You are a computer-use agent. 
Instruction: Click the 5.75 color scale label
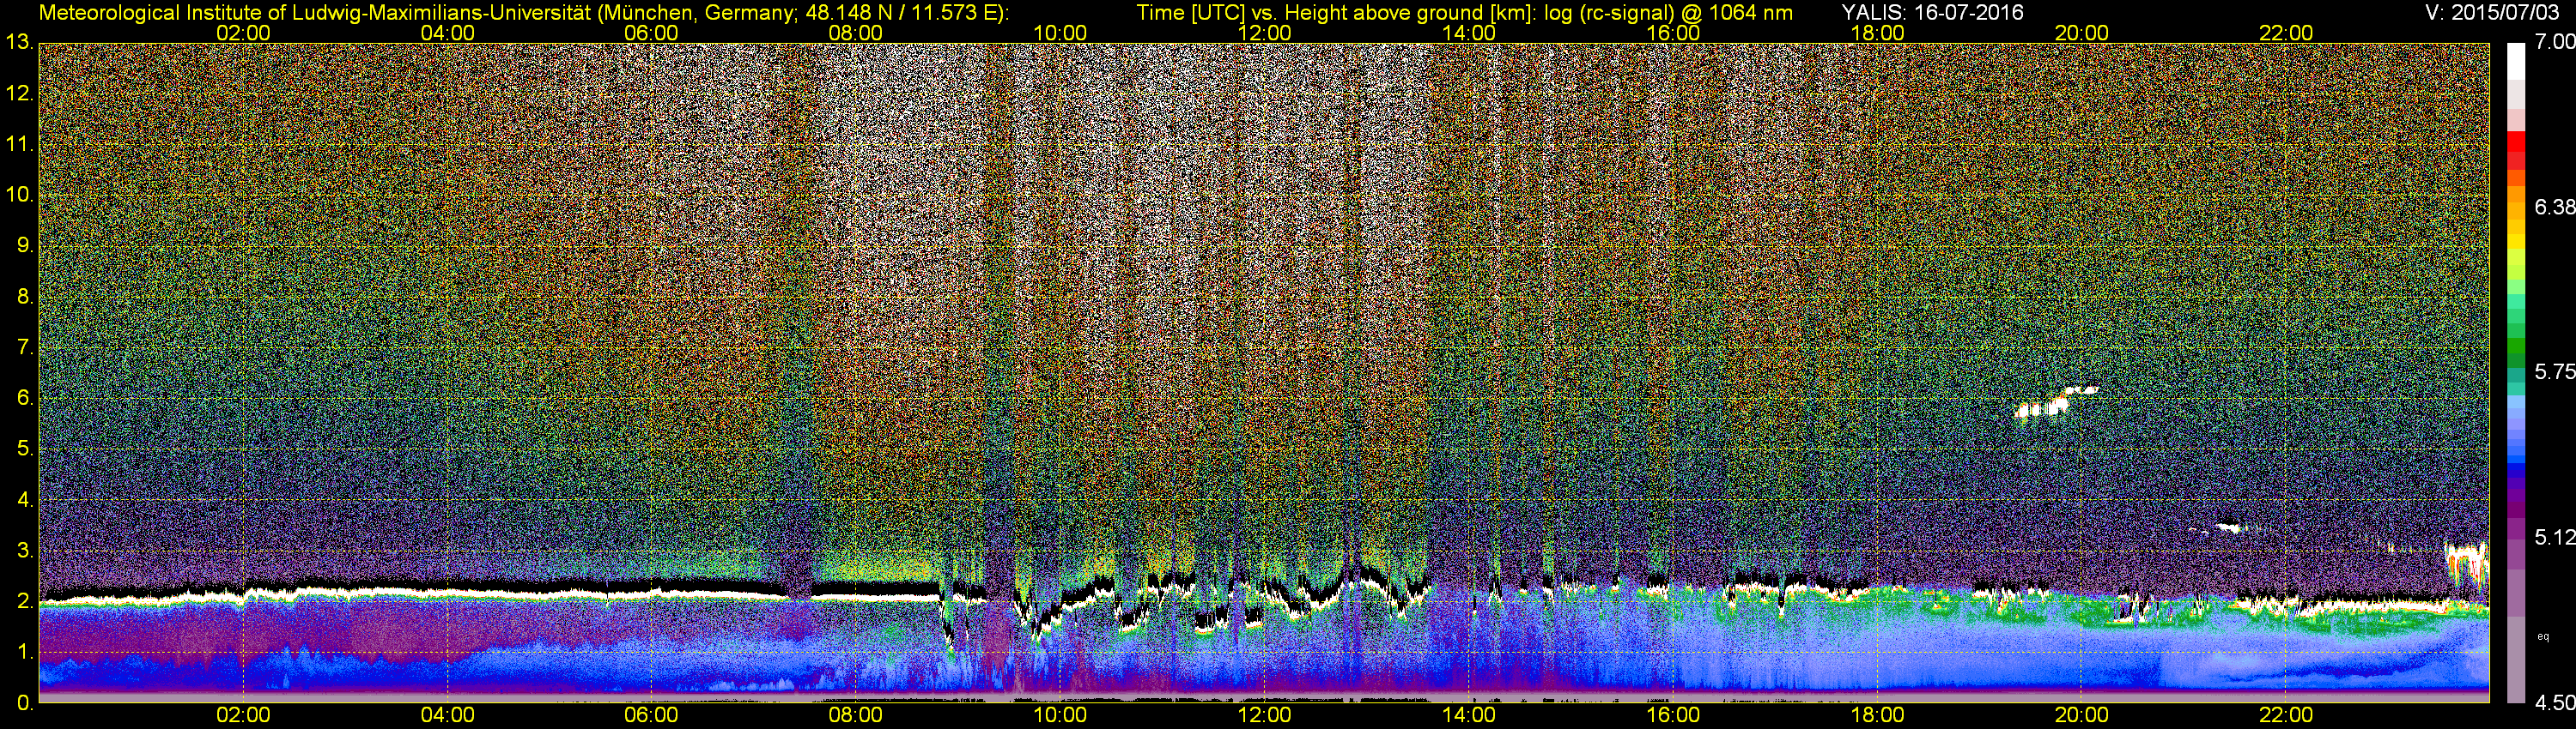[x=2554, y=371]
